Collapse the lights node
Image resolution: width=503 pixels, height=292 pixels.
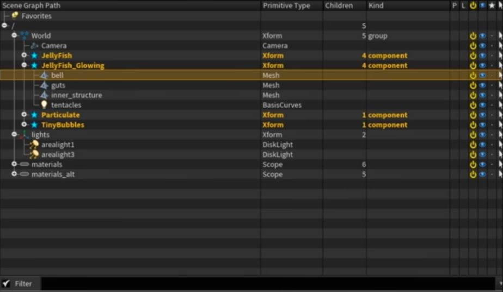14,134
